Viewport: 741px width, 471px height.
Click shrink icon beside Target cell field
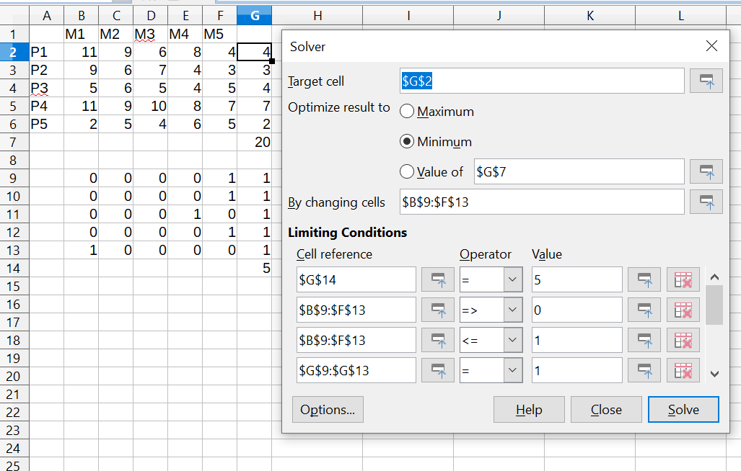pyautogui.click(x=706, y=81)
